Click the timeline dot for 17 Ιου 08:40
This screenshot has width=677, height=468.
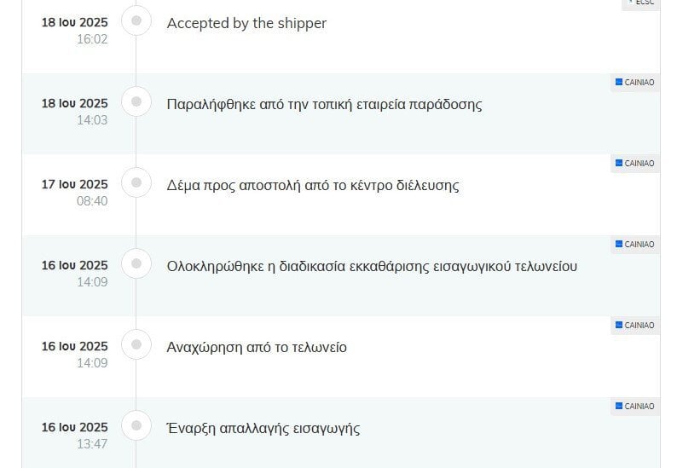136,182
